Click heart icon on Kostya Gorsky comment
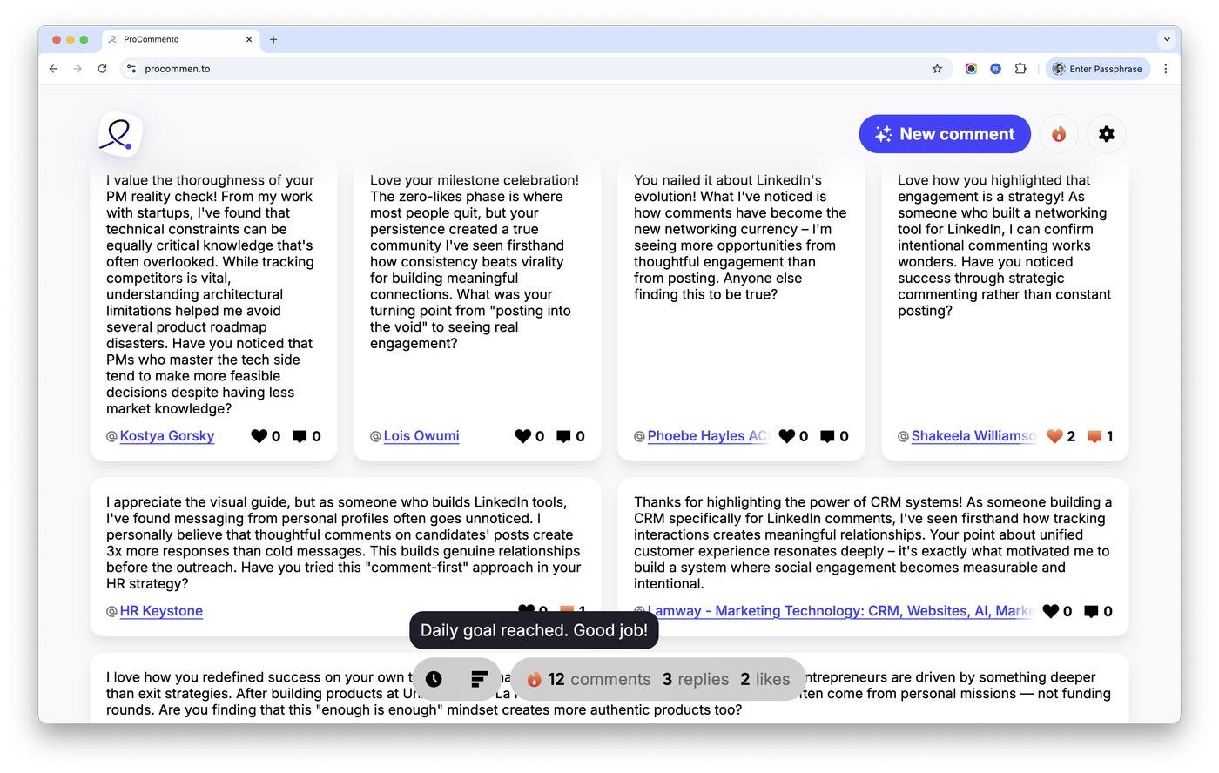Screen dimensions: 1219x773 coord(259,436)
